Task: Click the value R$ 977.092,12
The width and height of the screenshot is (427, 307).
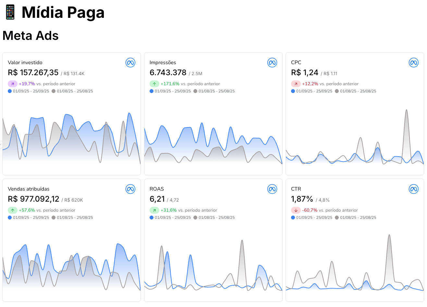Action: (x=33, y=199)
